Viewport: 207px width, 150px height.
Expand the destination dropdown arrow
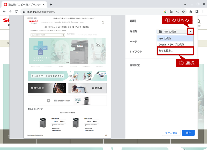coord(190,31)
